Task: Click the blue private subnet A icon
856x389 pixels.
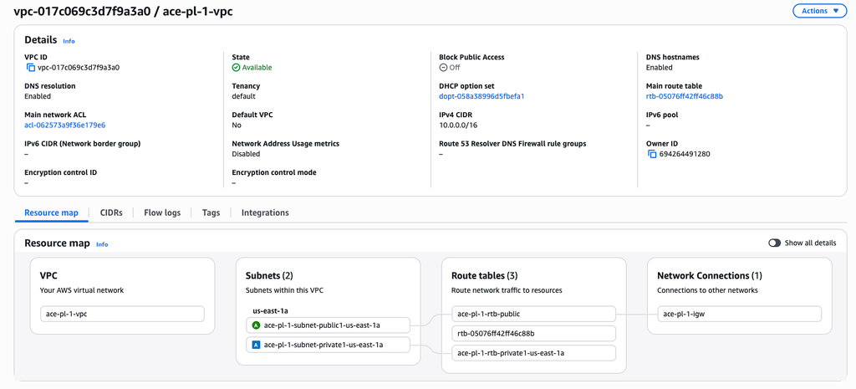Action: (256, 345)
